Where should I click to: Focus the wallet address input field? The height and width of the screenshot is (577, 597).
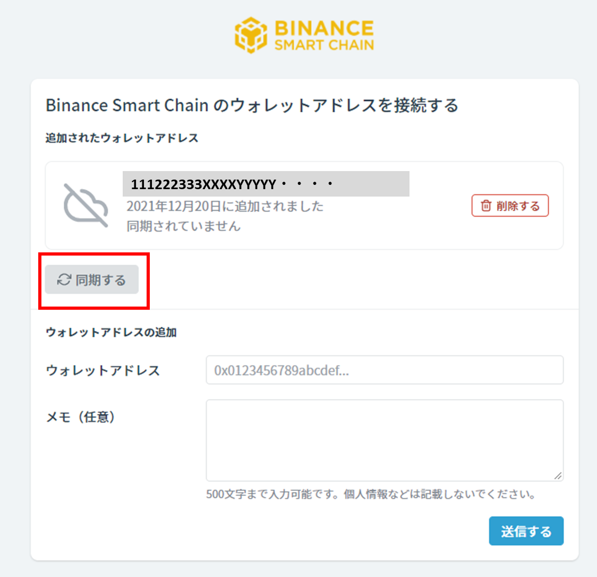[385, 370]
